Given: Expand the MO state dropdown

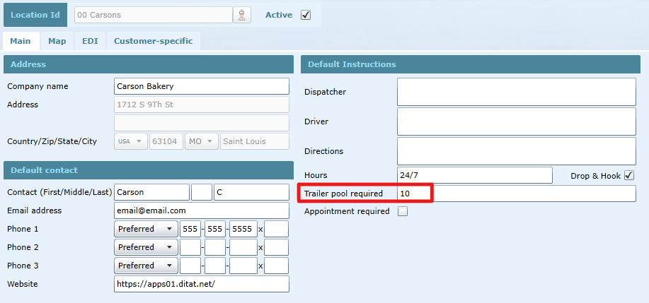Looking at the screenshot, I should coord(201,141).
